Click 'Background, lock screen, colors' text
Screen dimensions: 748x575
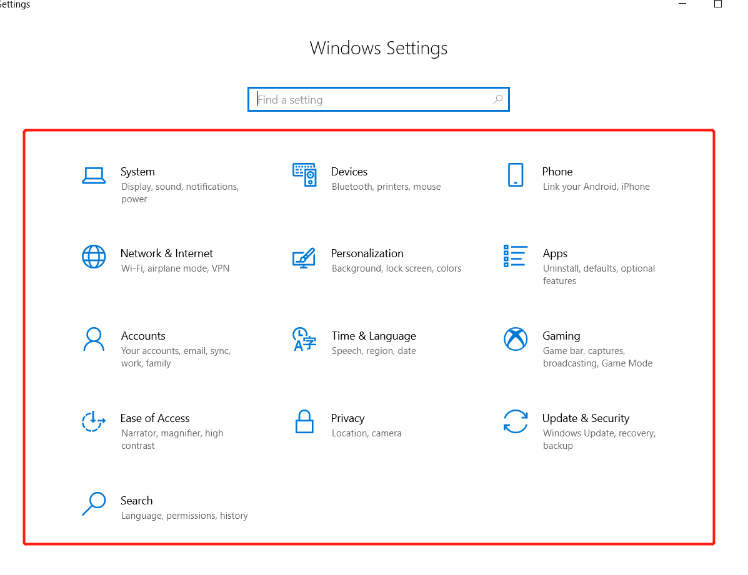pos(396,268)
